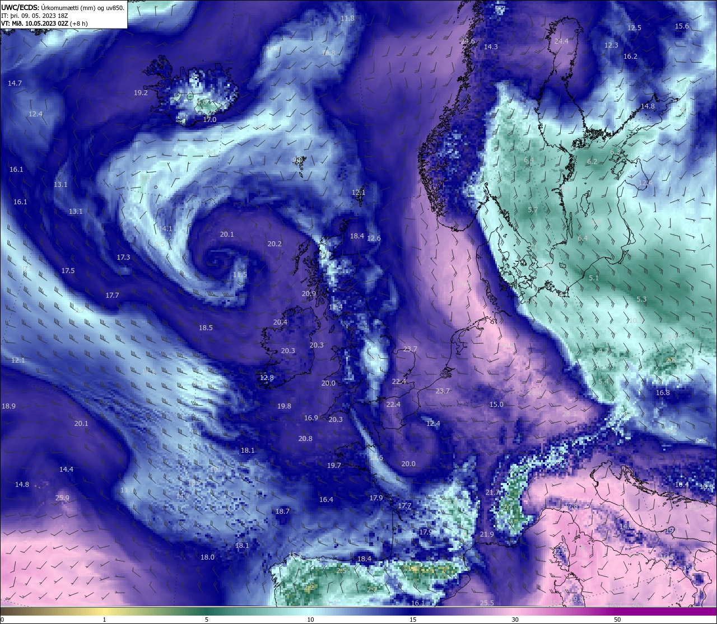Click the 16.9 map value
The image size is (717, 624).
coord(311,418)
